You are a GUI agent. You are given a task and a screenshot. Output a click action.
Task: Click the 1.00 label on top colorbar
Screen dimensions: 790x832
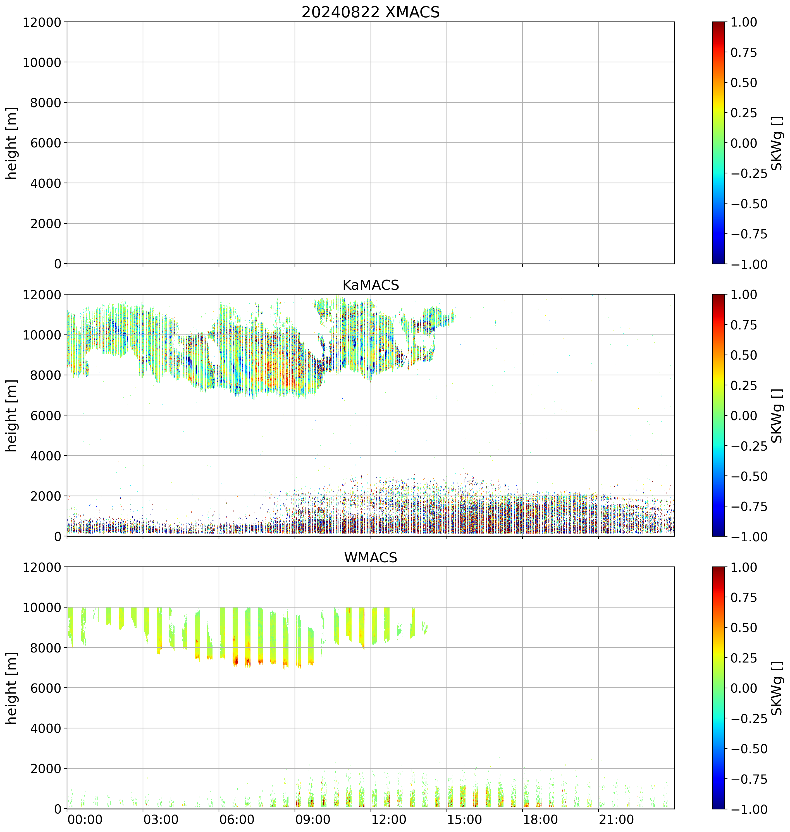[743, 22]
